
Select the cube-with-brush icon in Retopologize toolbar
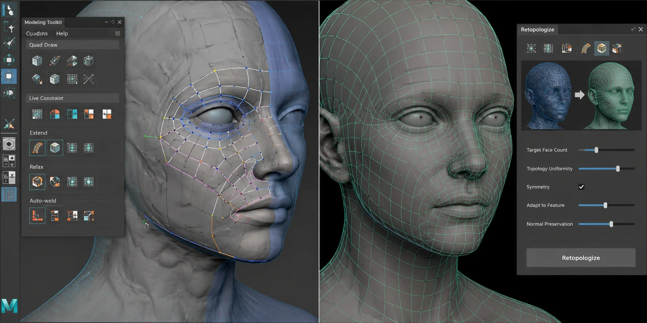(x=617, y=48)
